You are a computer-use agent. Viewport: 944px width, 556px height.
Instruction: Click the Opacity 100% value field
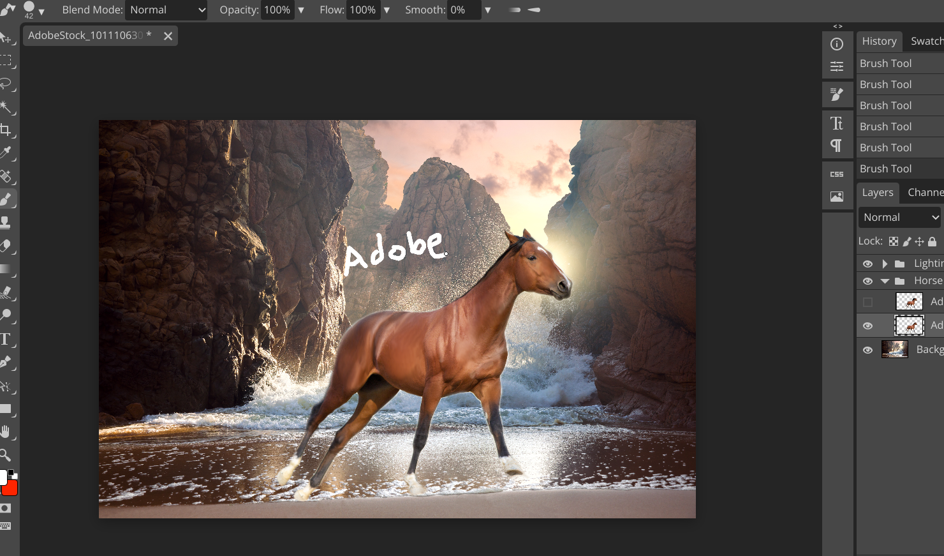(x=277, y=10)
